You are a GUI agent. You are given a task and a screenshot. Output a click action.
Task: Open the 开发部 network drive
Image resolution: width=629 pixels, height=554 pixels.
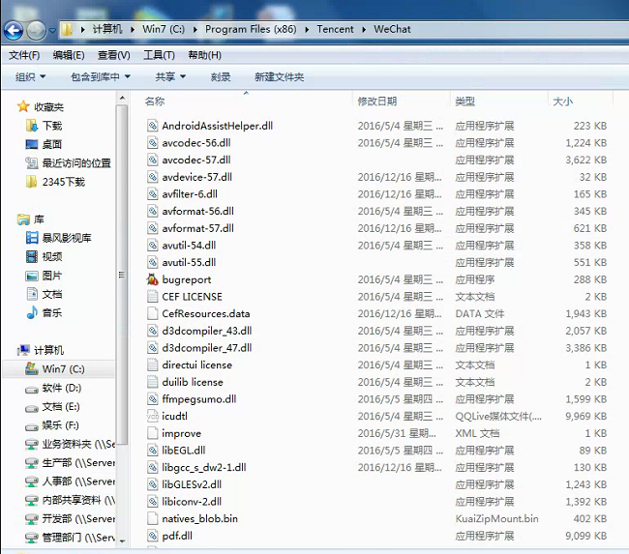click(78, 519)
